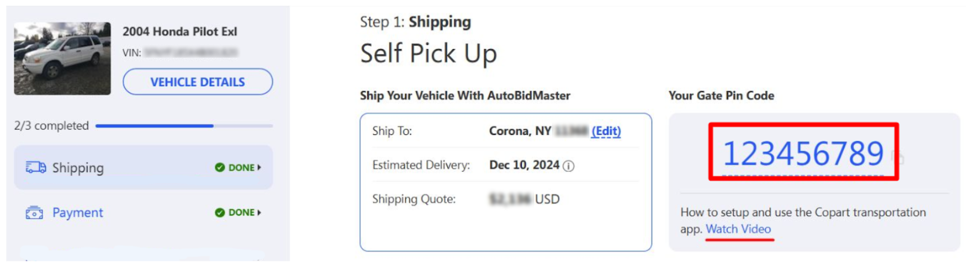
Task: Click the copy icon next to the pin code
Action: pyautogui.click(x=898, y=157)
